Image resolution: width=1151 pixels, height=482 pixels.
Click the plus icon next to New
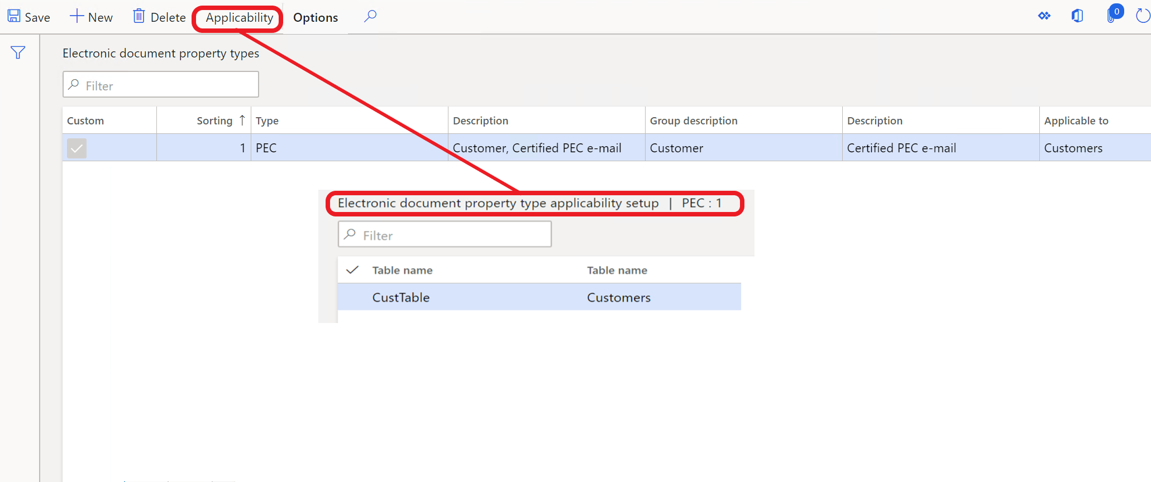click(x=77, y=16)
